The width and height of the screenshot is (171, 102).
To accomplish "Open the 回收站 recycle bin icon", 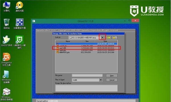I will (x=7, y=24).
